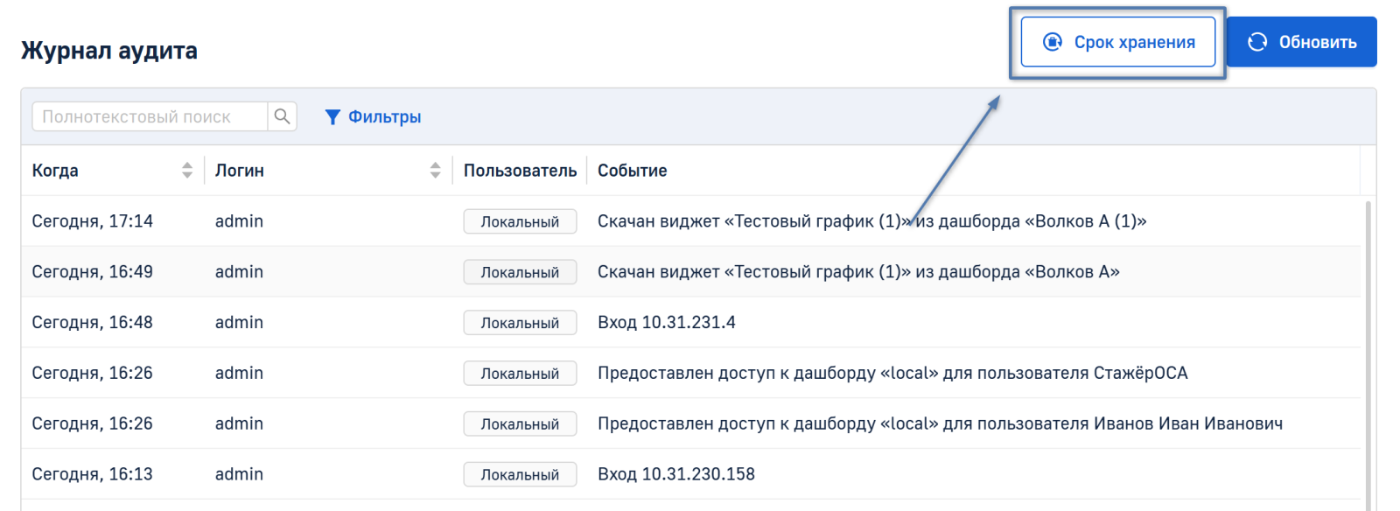Viewport: 1400px width, 511px height.
Task: Select the access event for СтажёрОСА
Action: pyautogui.click(x=892, y=374)
